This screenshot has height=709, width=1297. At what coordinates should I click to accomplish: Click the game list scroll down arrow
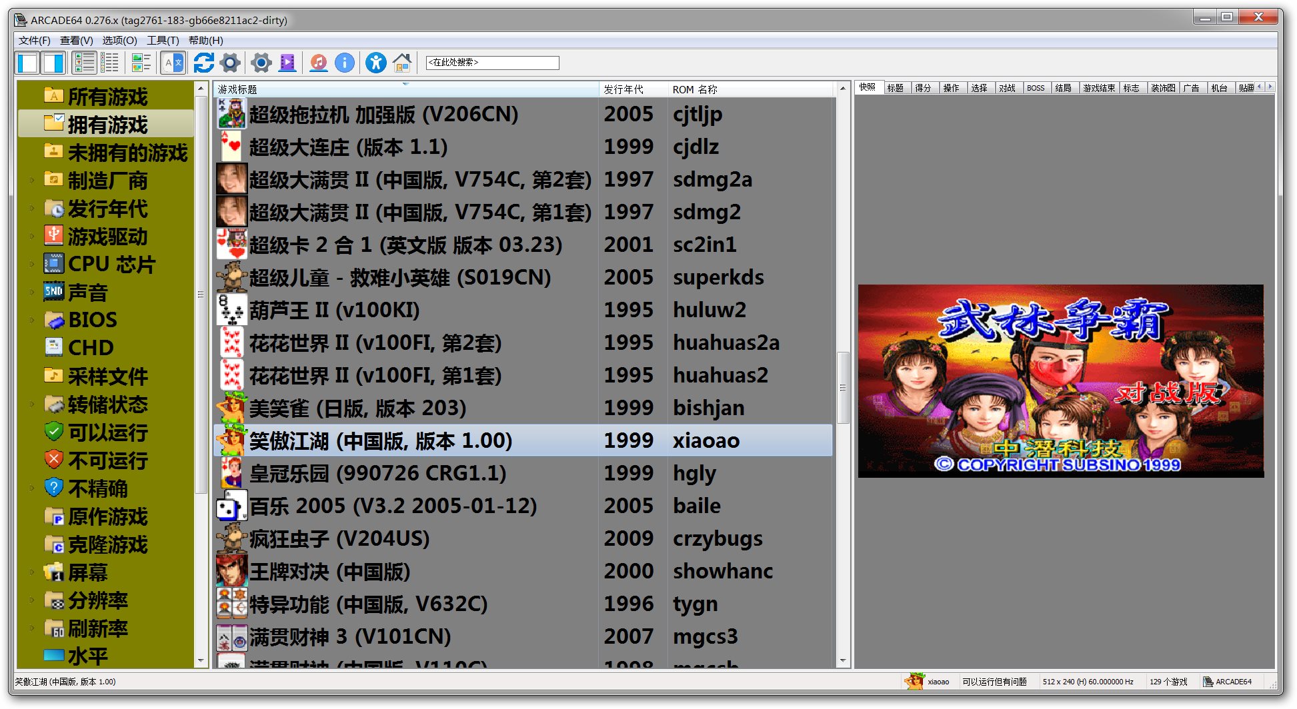coord(843,660)
